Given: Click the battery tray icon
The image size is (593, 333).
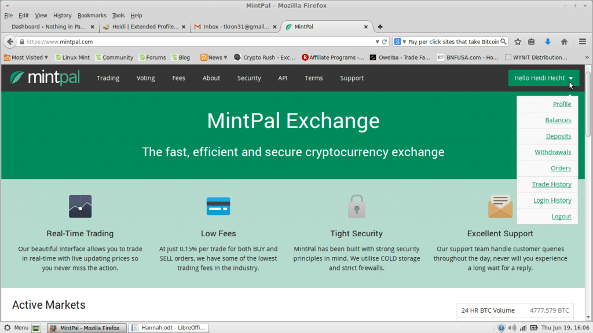Looking at the screenshot, I should (533, 328).
